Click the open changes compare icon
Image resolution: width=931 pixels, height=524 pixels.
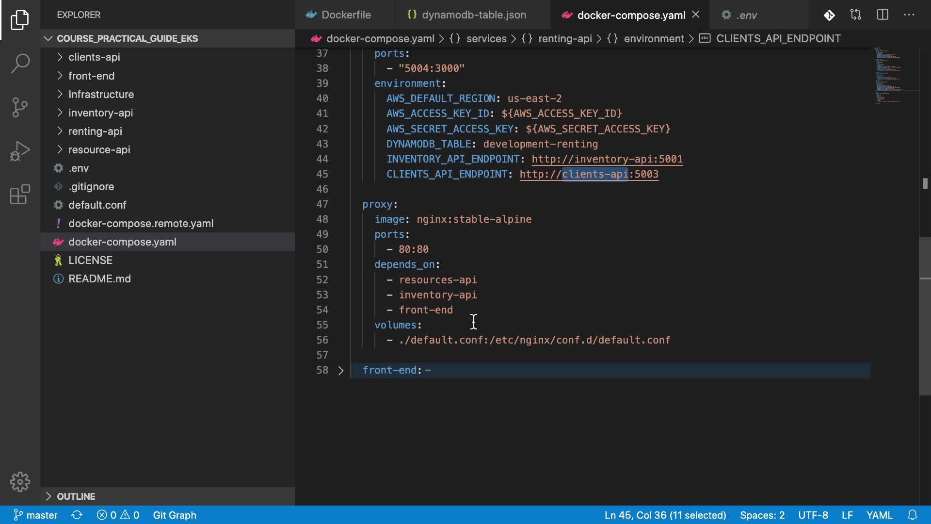[x=856, y=15]
